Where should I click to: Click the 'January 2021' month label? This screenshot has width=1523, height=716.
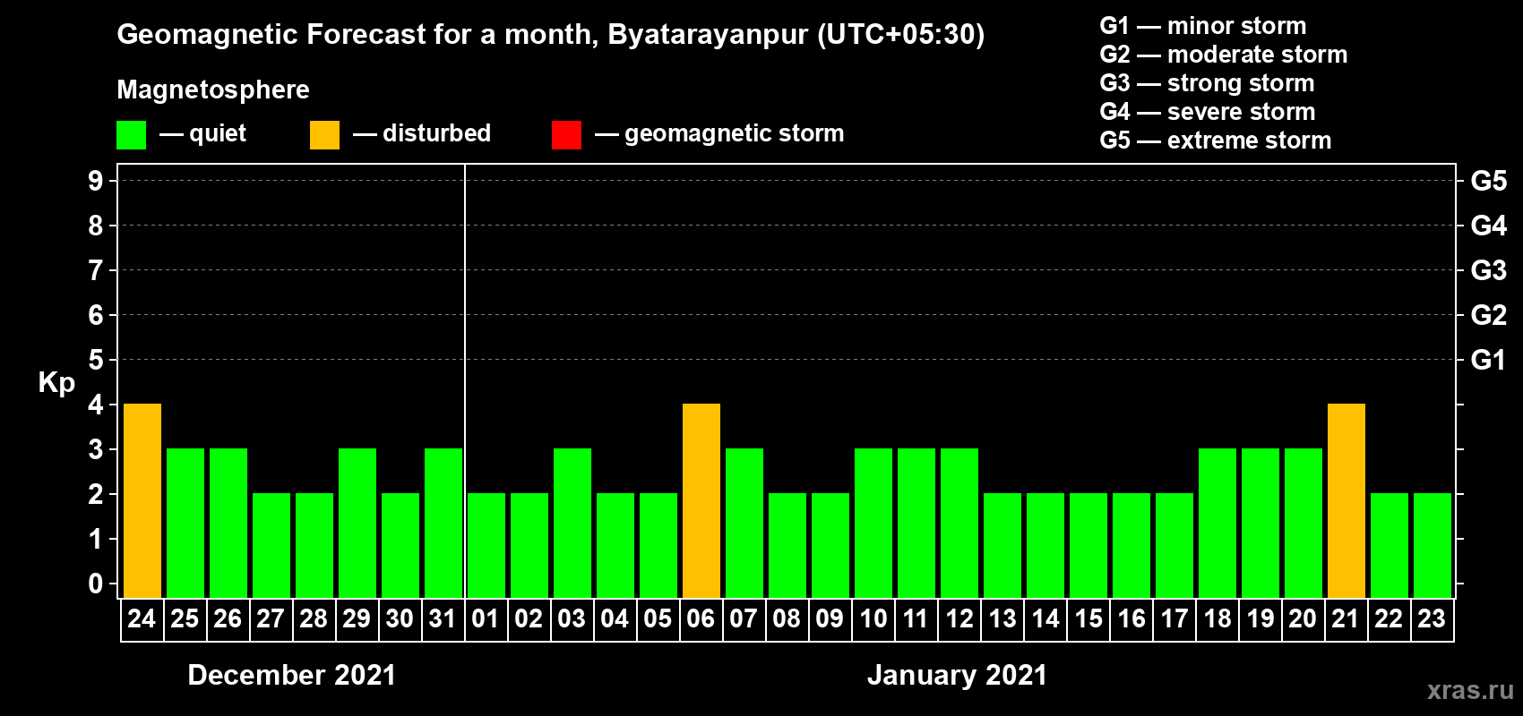click(958, 675)
